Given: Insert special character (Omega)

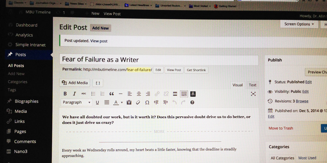Looking at the screenshot, I should pyautogui.click(x=147, y=102).
